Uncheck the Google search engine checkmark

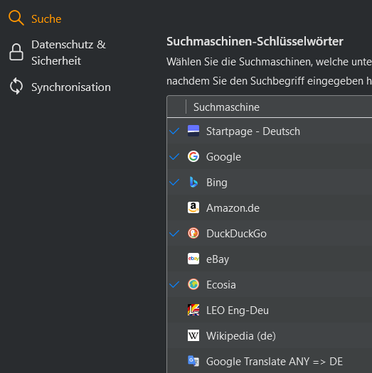click(x=174, y=157)
